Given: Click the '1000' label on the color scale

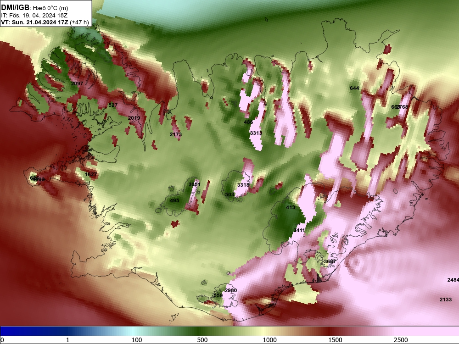Looking at the screenshot, I should coord(269,340).
